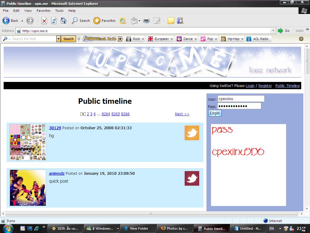
Task: Open the radio toolbar settings gear
Action: pyautogui.click(x=301, y=39)
